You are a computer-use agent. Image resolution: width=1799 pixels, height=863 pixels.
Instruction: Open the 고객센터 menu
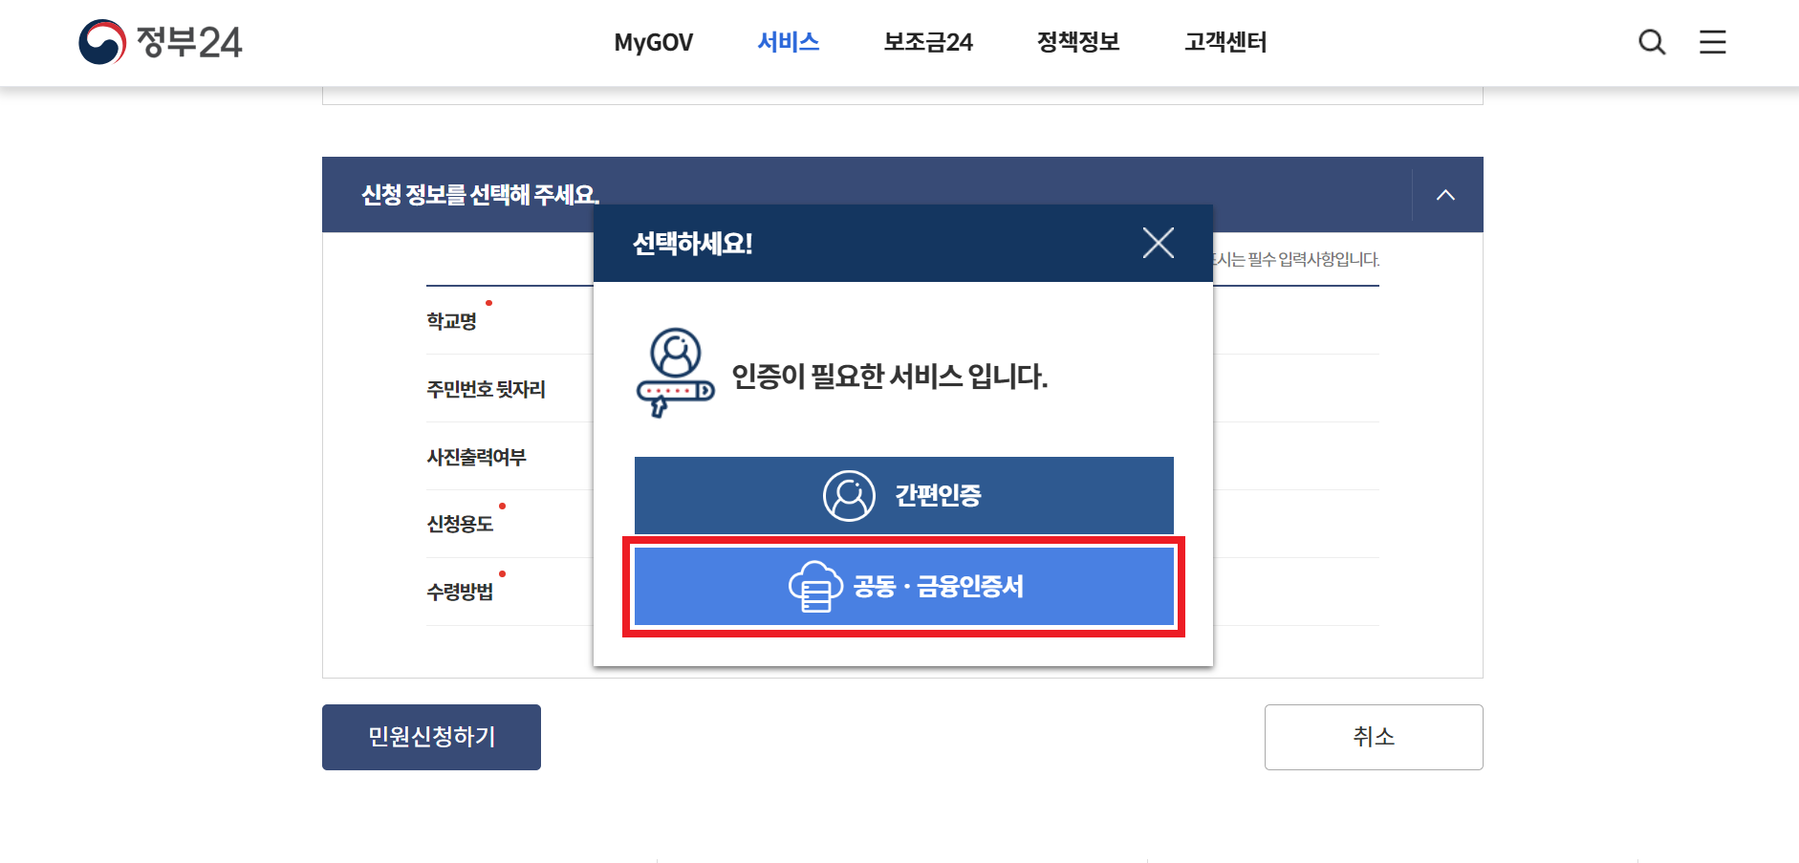[x=1225, y=42]
